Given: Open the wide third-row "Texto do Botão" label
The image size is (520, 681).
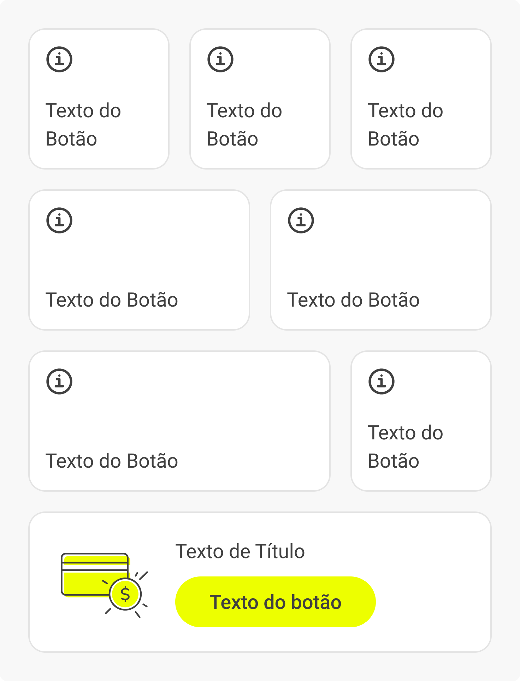Looking at the screenshot, I should (112, 461).
